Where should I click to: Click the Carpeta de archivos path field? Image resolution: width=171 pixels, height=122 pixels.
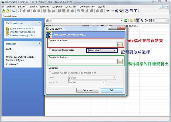coord(82,45)
